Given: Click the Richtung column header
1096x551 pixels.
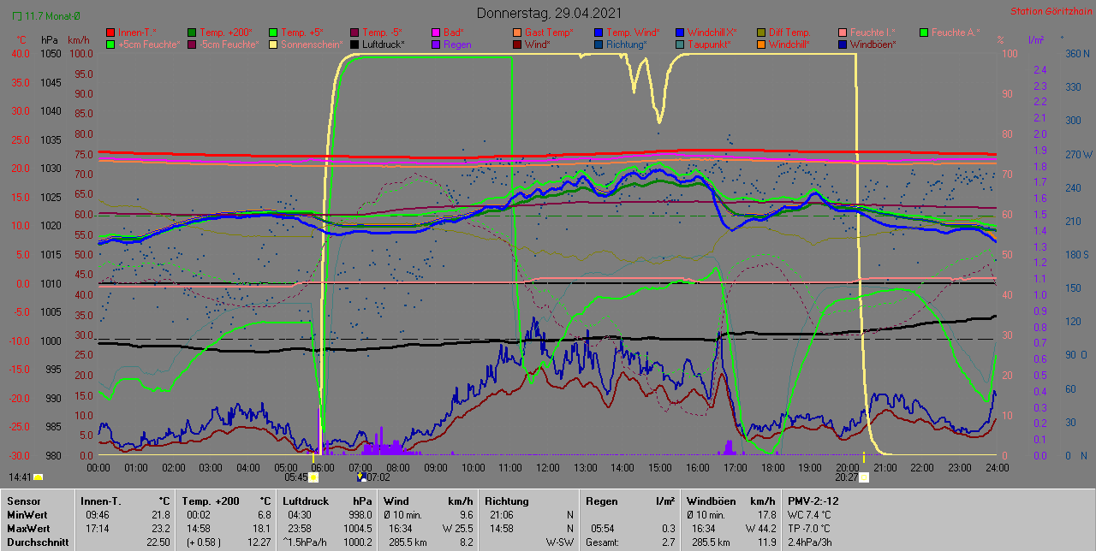Looking at the screenshot, I should click(507, 501).
